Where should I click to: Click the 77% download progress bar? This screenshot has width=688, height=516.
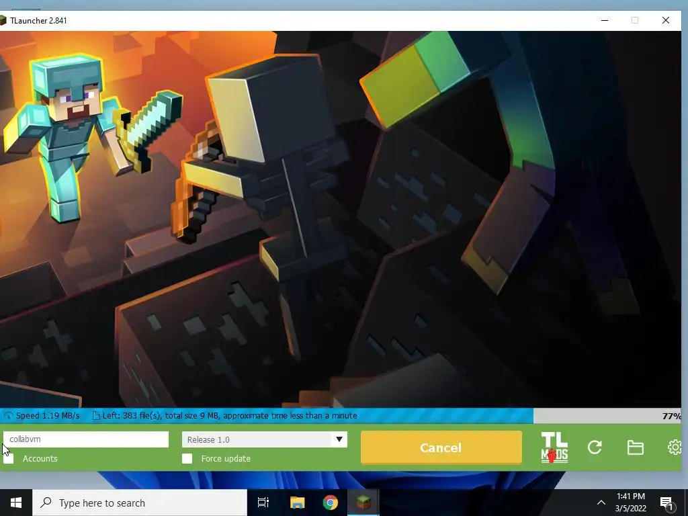pyautogui.click(x=341, y=415)
